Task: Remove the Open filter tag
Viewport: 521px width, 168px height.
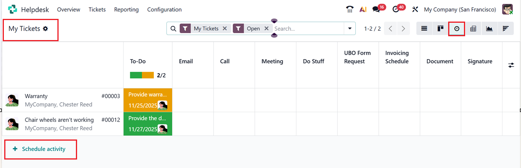Action: [x=266, y=29]
